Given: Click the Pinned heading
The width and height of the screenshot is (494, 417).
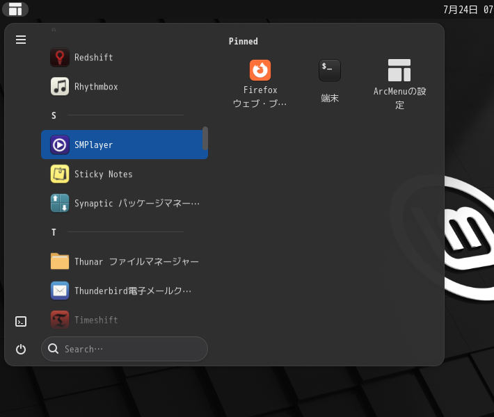Looking at the screenshot, I should [244, 41].
